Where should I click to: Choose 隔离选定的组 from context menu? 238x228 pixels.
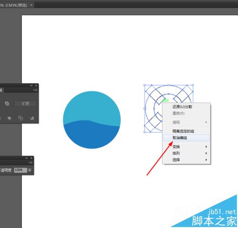[x=186, y=131]
